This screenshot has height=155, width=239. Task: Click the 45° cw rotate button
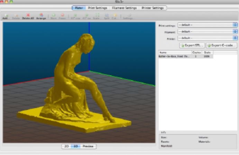click(x=86, y=17)
